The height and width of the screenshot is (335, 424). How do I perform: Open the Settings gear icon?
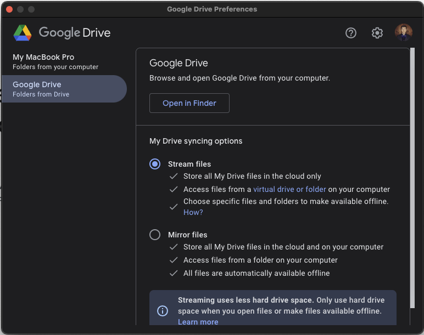tap(377, 33)
